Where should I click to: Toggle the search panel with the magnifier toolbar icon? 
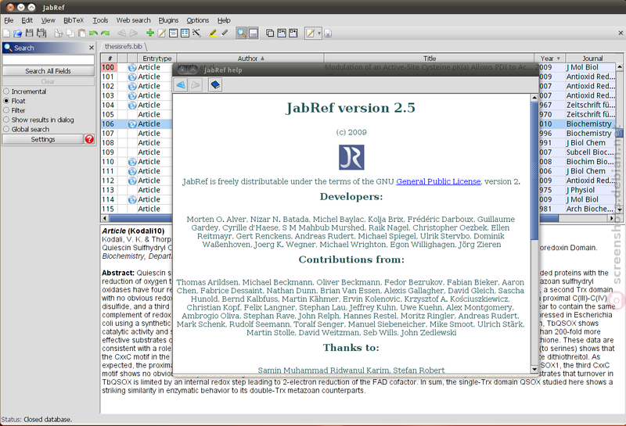point(242,33)
